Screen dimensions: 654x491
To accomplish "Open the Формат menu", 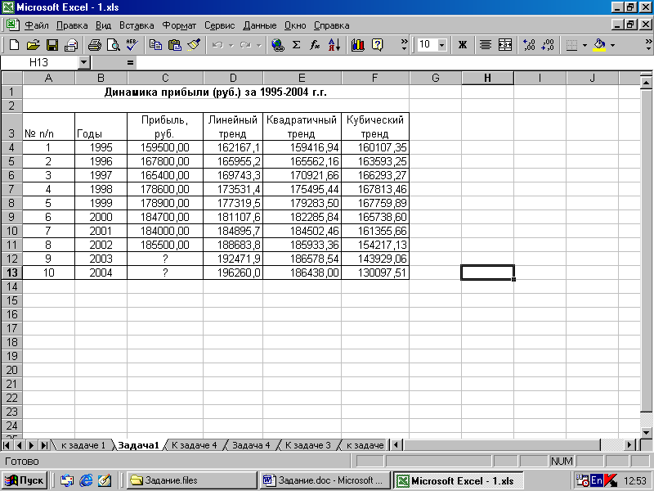I will 179,25.
